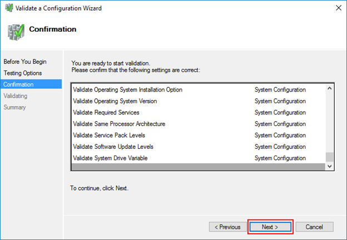Select Validate Same Processor Architecture row
The image size is (347, 240).
(x=199, y=124)
